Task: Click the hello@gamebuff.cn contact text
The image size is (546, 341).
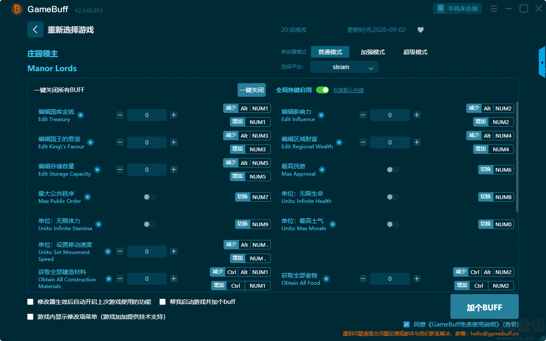Action: coord(495,334)
